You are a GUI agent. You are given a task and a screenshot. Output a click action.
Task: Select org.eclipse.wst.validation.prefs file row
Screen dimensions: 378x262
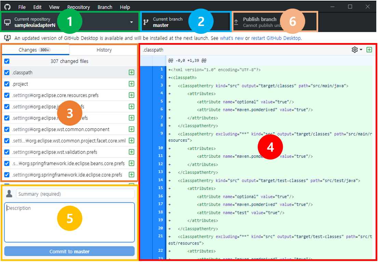tap(69, 152)
